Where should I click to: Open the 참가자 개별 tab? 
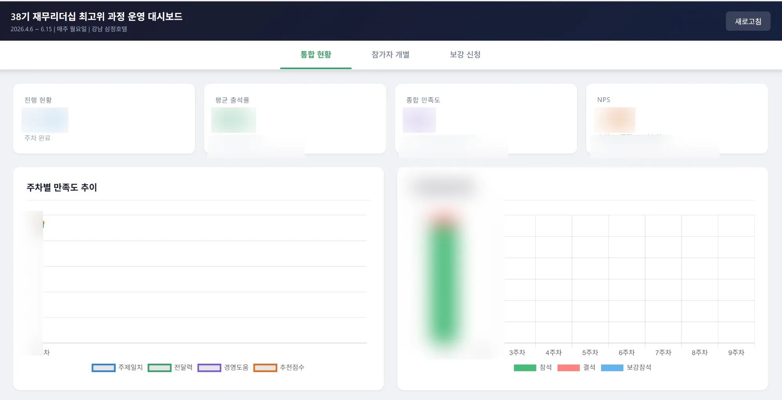coord(390,55)
